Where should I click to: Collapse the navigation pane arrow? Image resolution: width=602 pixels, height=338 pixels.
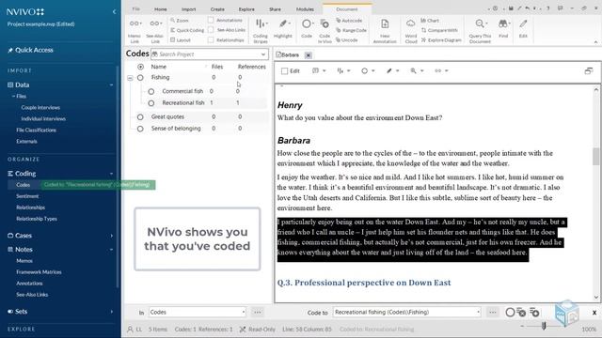114,12
